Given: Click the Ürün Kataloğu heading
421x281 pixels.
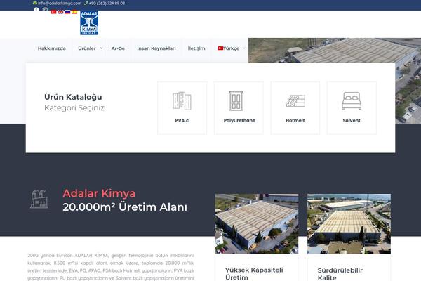Looking at the screenshot, I should tap(73, 97).
